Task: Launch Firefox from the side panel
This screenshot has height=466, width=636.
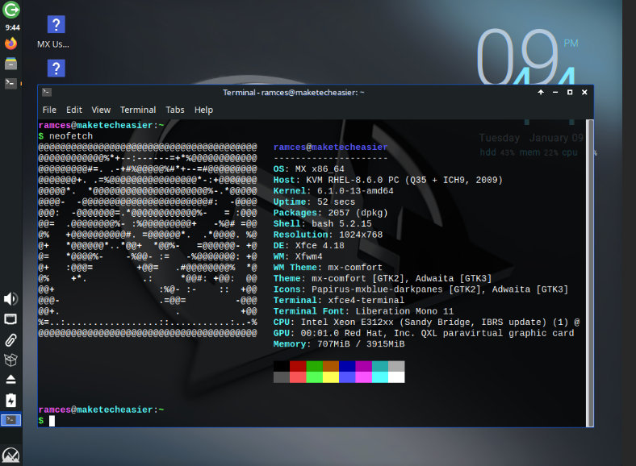Action: (11, 44)
